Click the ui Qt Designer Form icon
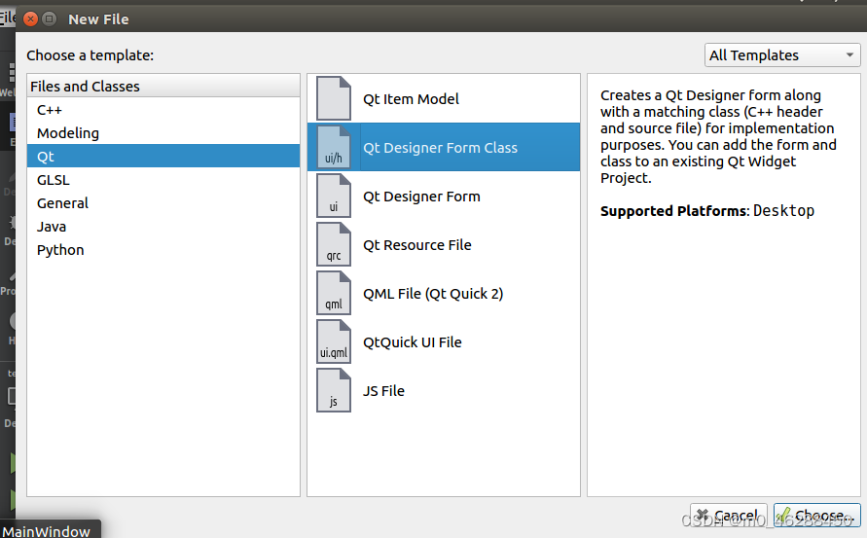Image resolution: width=867 pixels, height=538 pixels. [x=334, y=196]
